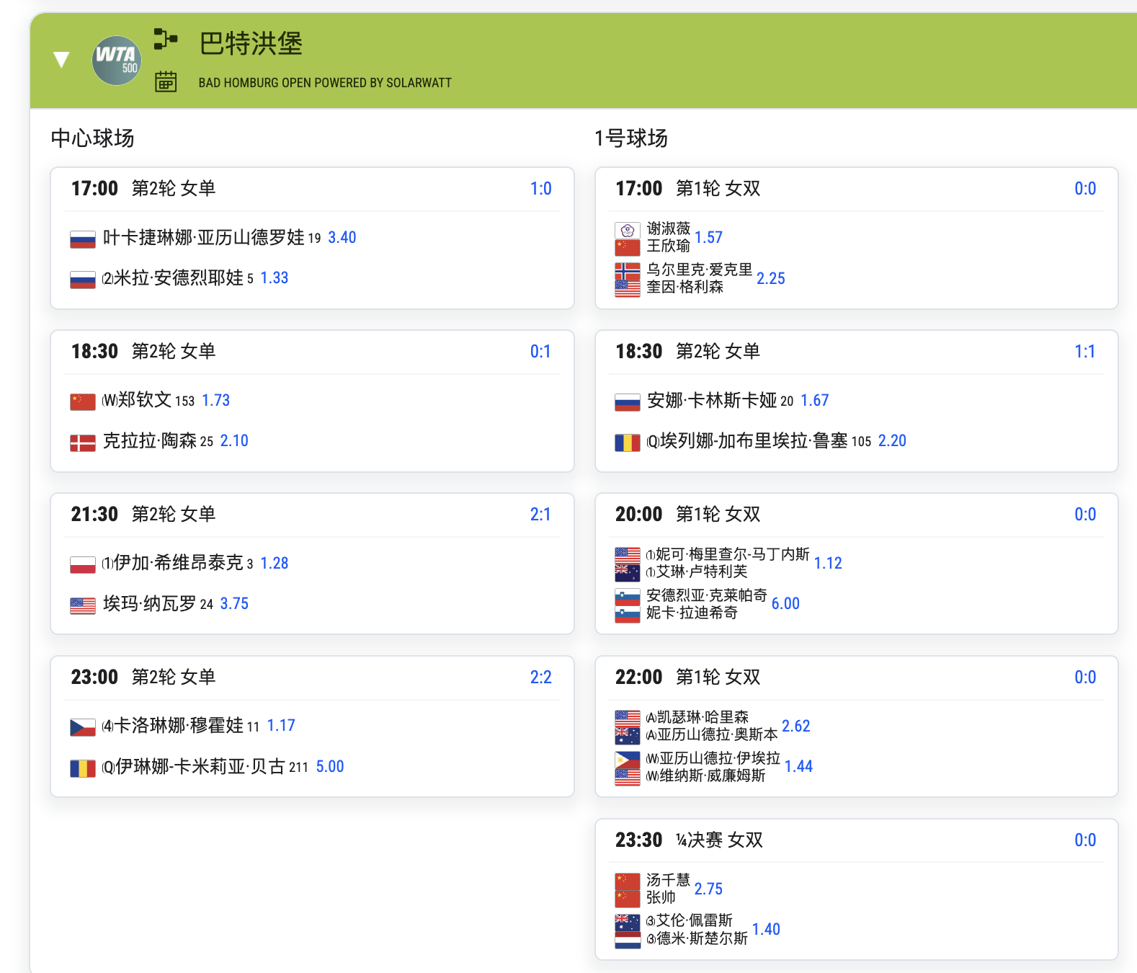The width and height of the screenshot is (1137, 973).
Task: Select the 1号球场 court heading
Action: point(631,138)
